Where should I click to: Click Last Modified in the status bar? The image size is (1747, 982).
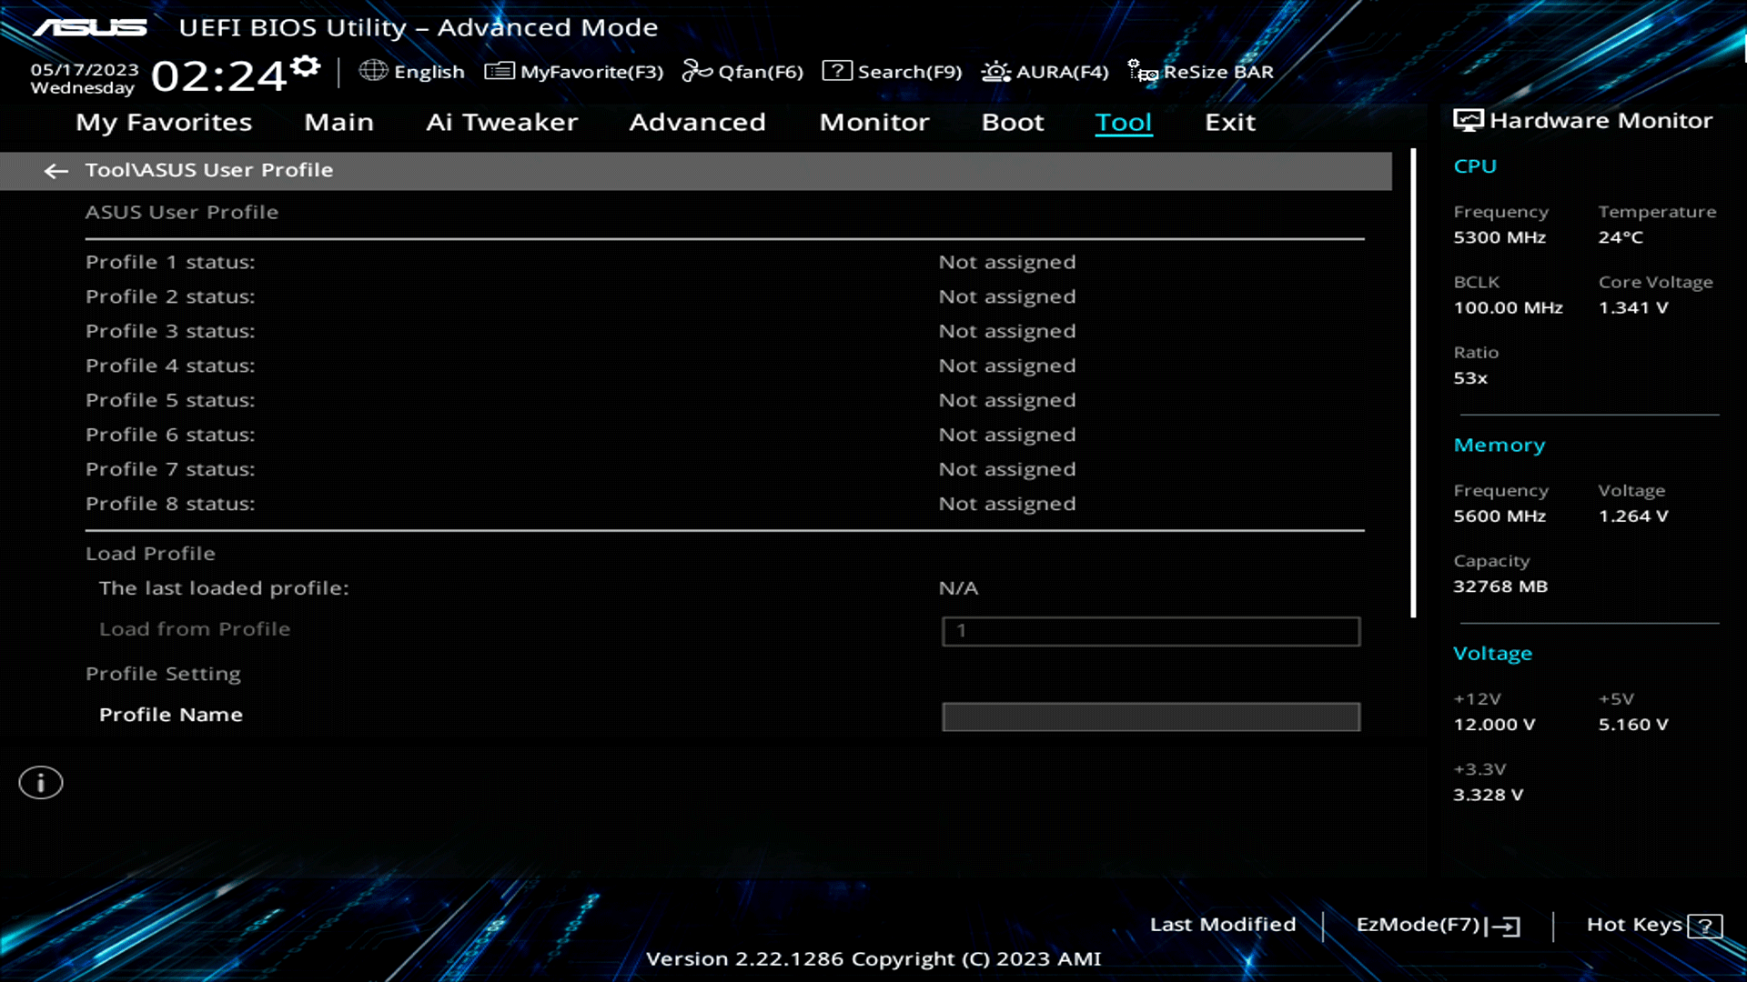click(1223, 925)
